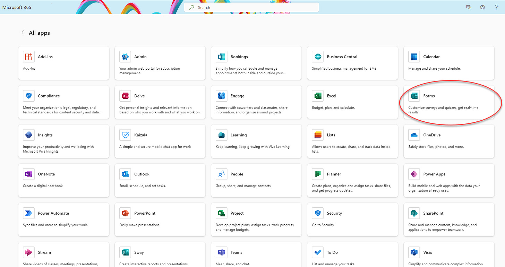Open the Engage app icon
This screenshot has width=505, height=267.
(x=221, y=96)
